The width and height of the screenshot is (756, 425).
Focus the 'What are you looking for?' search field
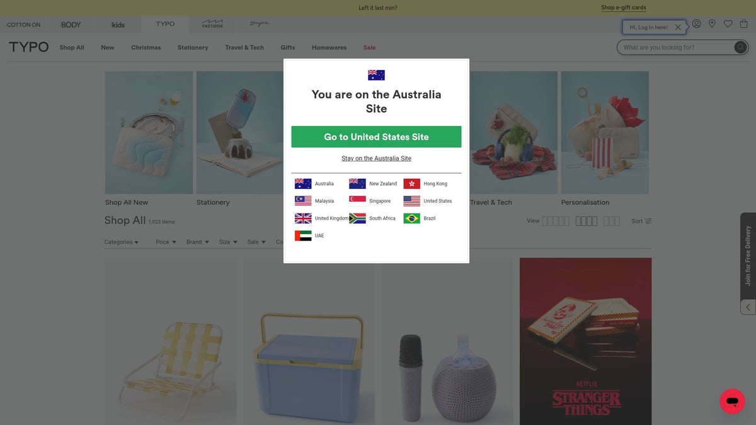(676, 47)
